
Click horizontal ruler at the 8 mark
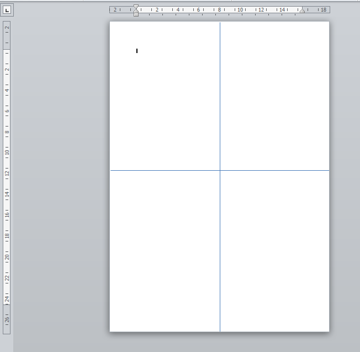(x=219, y=9)
